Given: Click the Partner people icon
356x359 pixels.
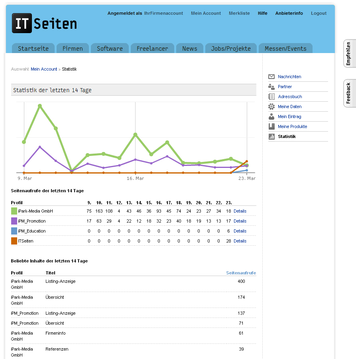Looking at the screenshot, I should click(271, 87).
